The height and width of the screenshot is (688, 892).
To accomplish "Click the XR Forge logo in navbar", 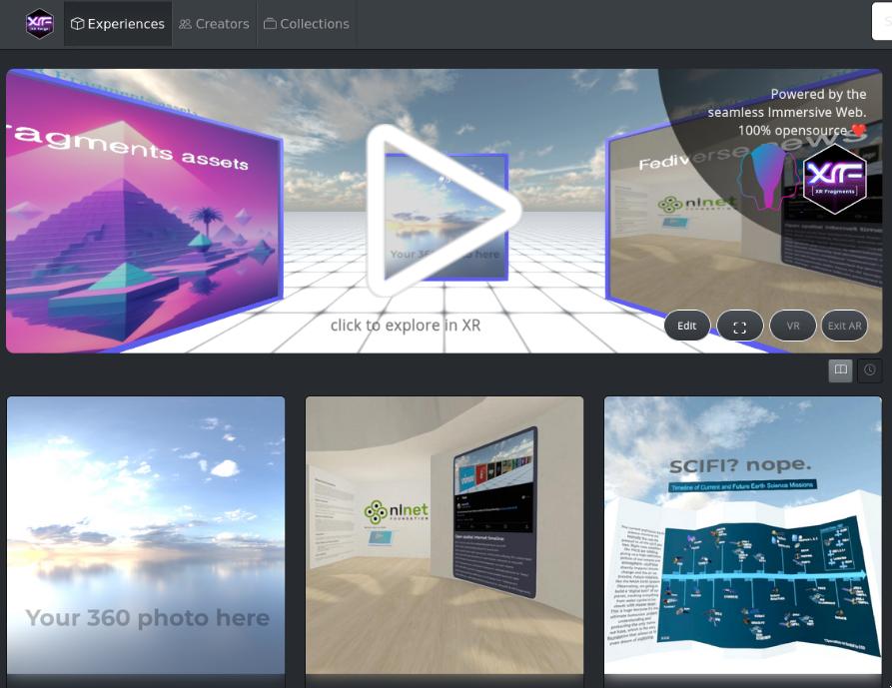I will point(40,23).
